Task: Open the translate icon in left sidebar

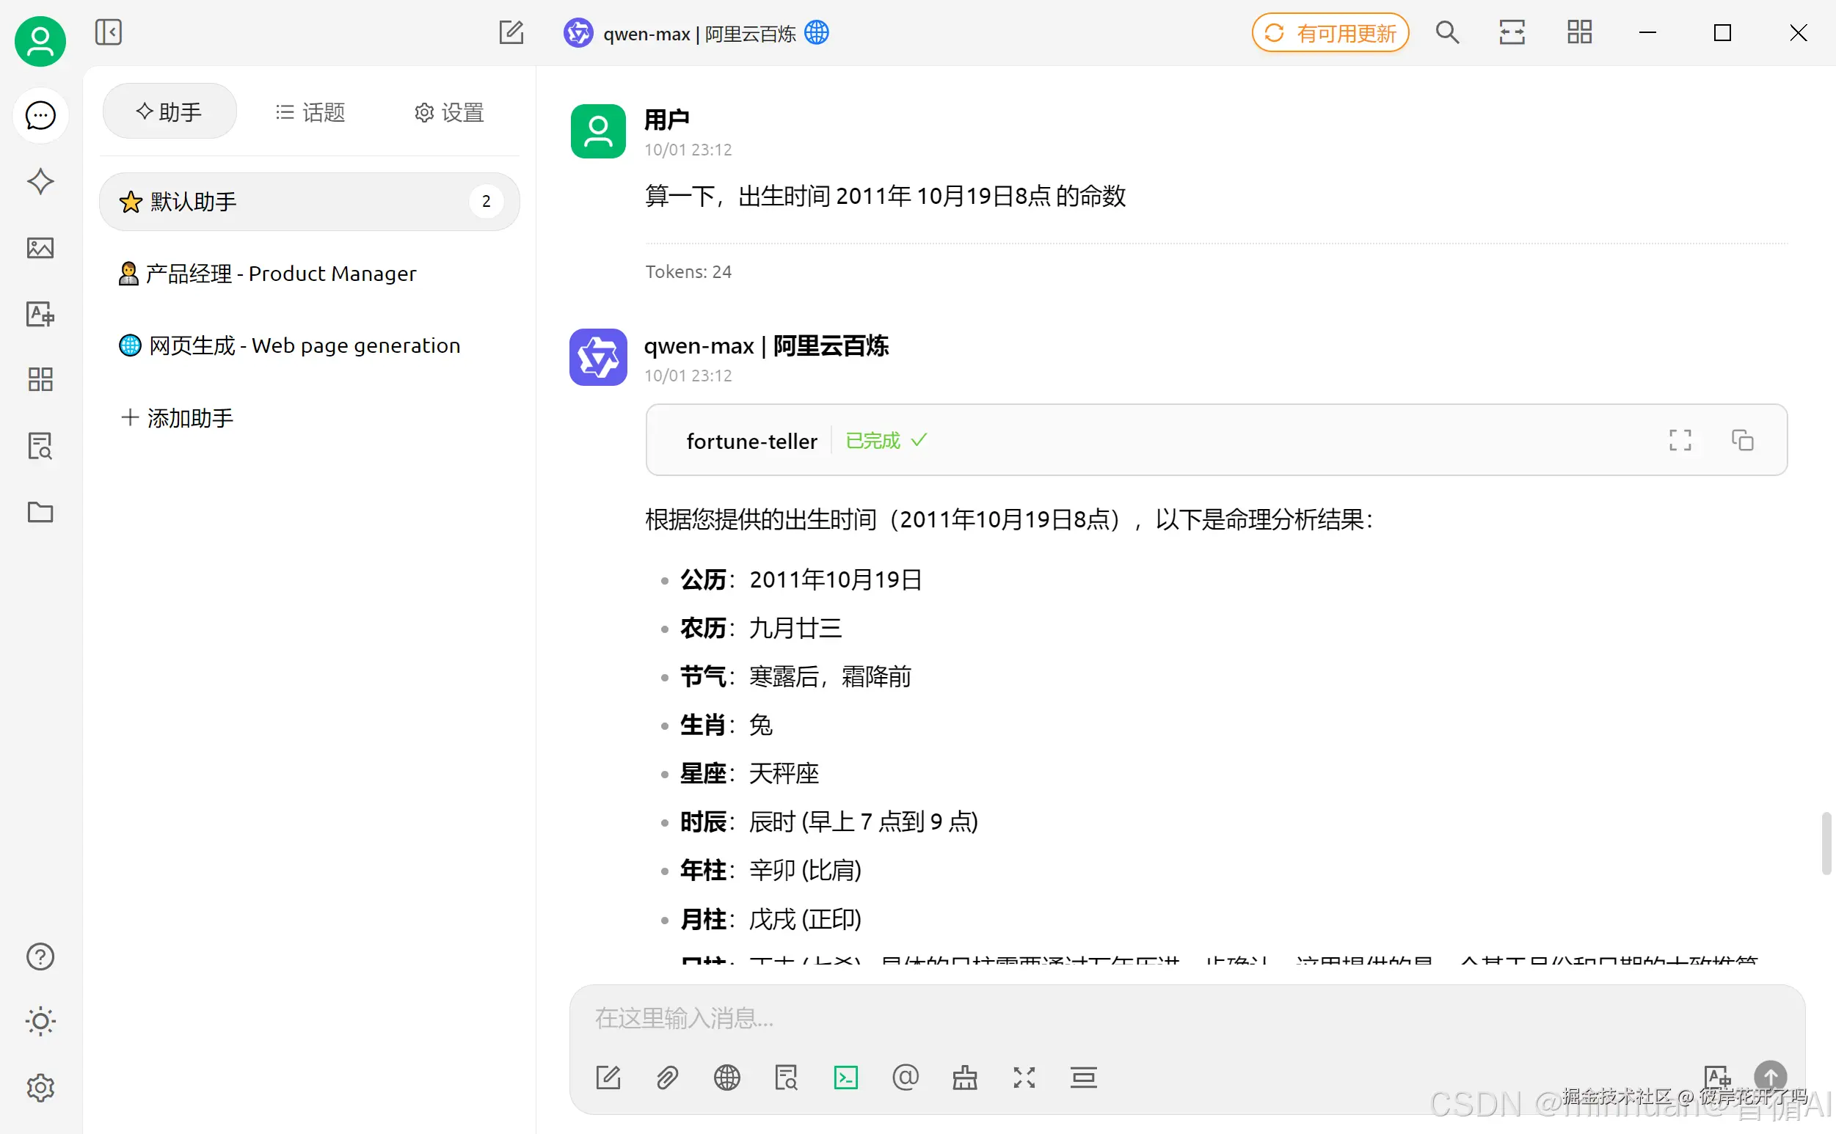Action: coord(40,313)
